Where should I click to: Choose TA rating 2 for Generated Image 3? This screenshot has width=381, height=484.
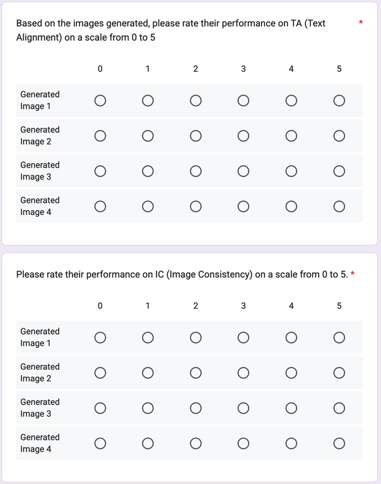[196, 171]
